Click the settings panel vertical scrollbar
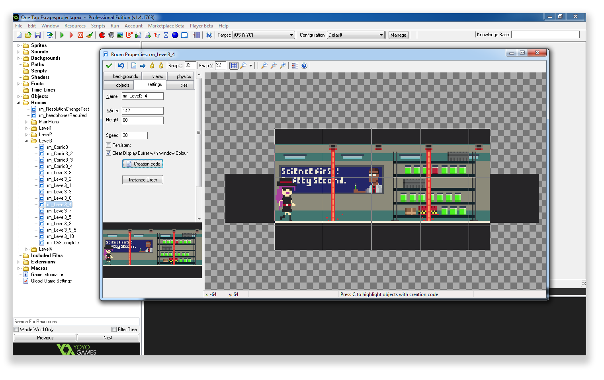Screen dimensions: 604x380 pyautogui.click(x=199, y=133)
